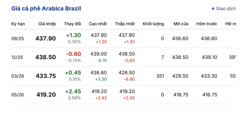Click the blue Giao dịch status dot
The height and width of the screenshot is (114, 247).
point(213,9)
